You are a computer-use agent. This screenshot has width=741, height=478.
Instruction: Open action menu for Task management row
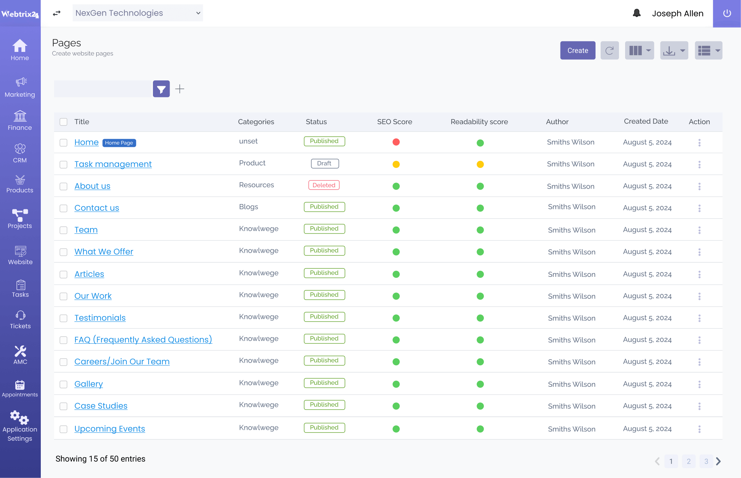[x=699, y=165]
